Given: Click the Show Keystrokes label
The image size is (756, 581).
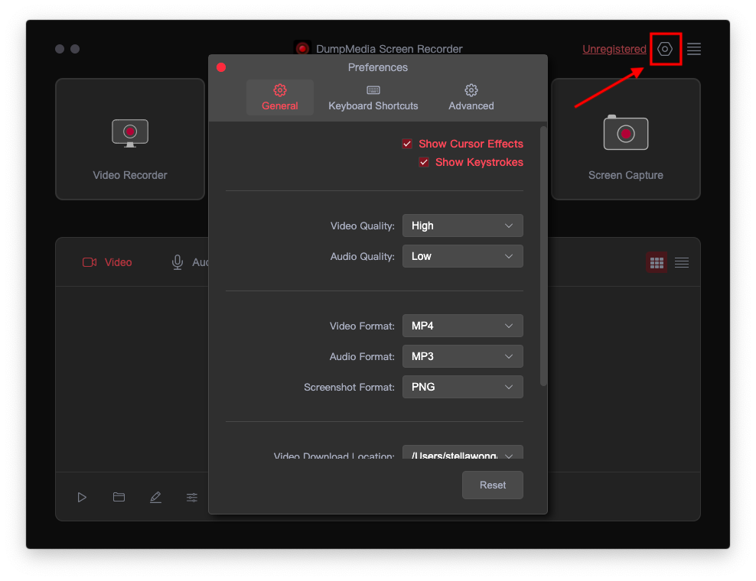Looking at the screenshot, I should point(479,162).
